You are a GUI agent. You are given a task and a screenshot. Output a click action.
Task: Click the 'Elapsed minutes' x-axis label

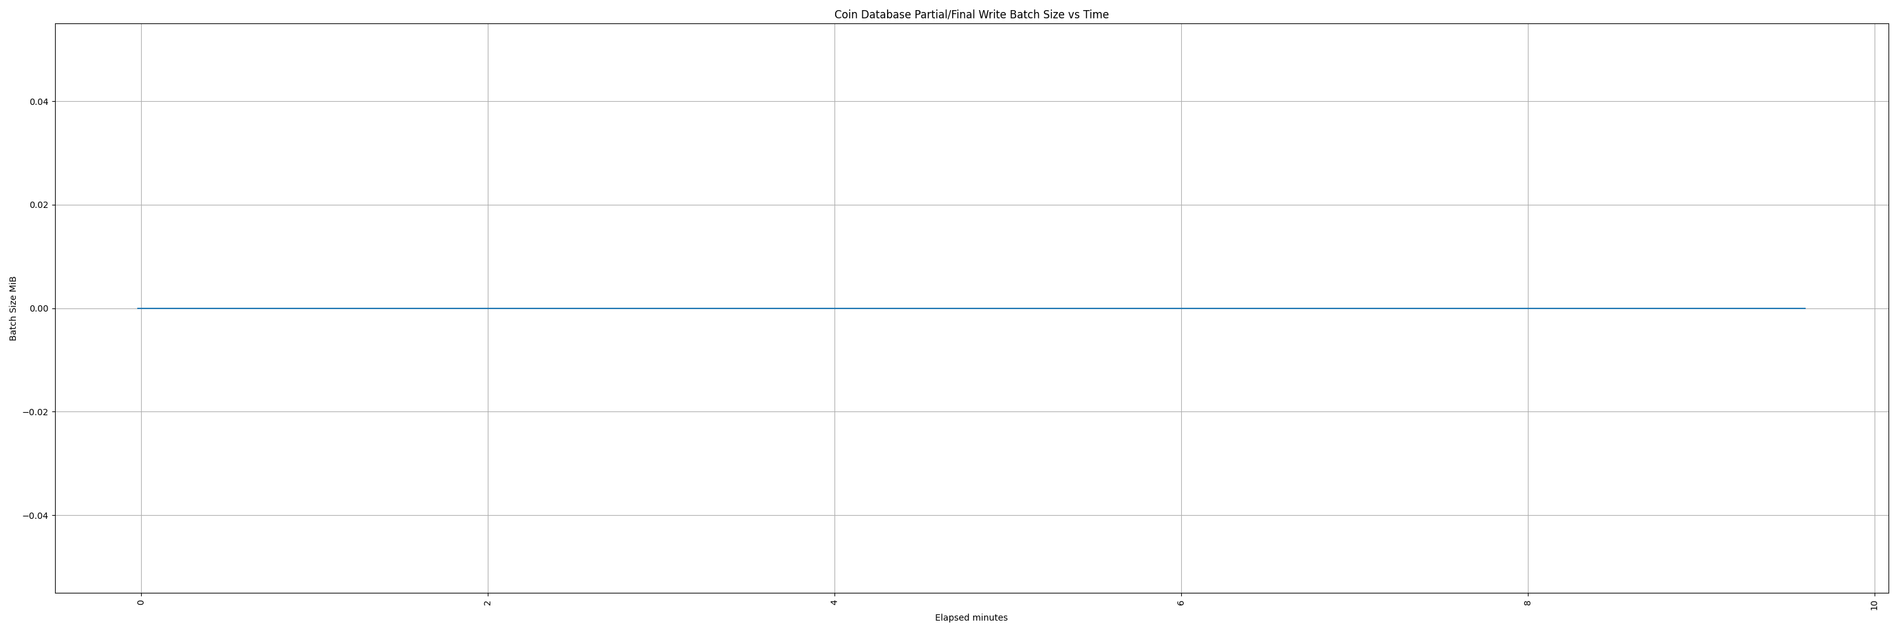point(971,617)
